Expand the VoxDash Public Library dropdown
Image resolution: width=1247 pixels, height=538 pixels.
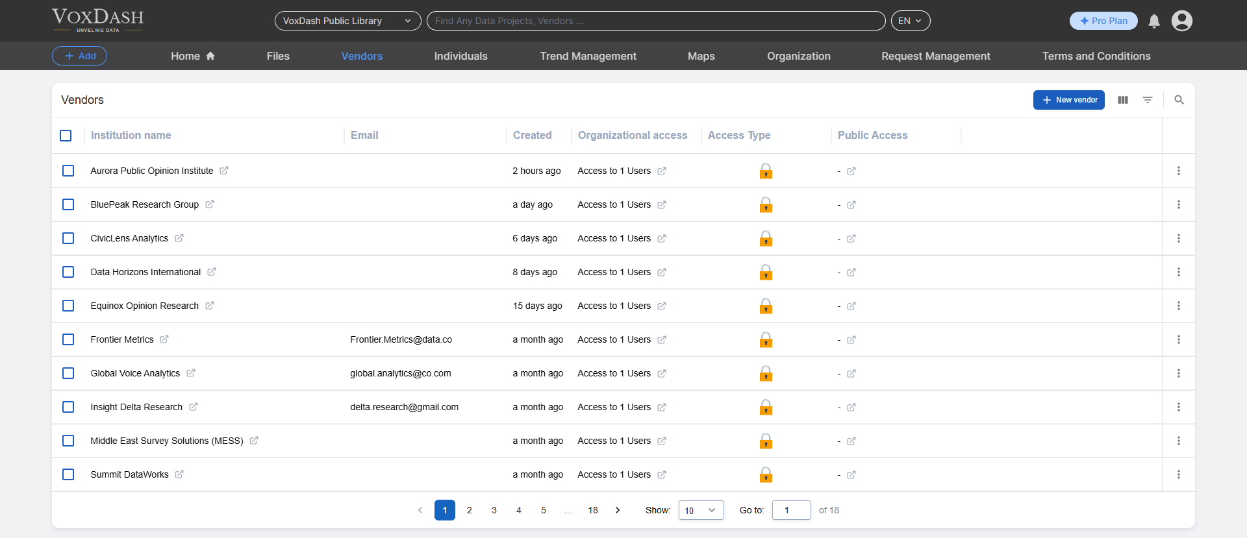(347, 21)
